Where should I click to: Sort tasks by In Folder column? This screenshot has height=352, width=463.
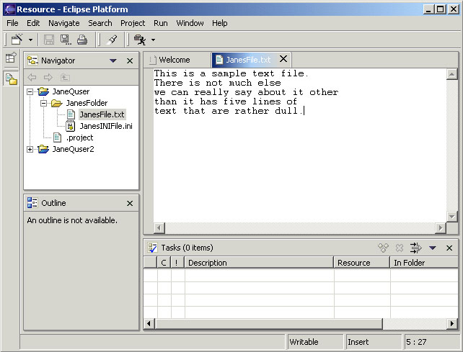424,262
